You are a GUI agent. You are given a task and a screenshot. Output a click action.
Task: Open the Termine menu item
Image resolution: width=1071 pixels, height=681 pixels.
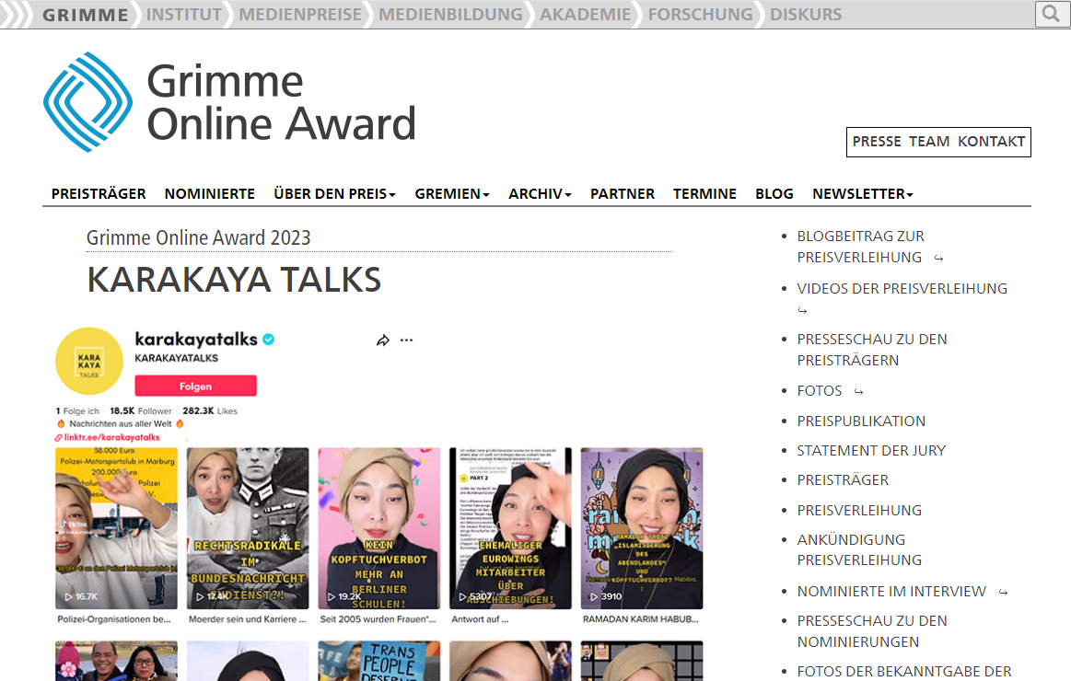704,194
